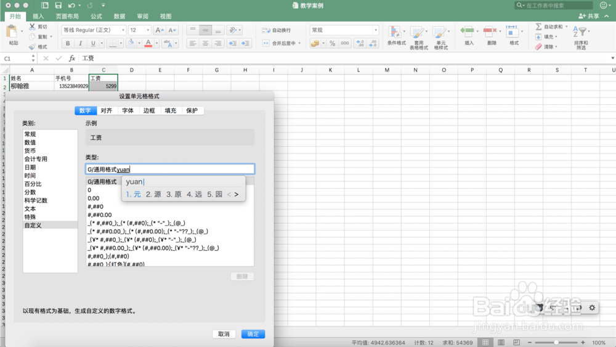Toggle Italic formatting
This screenshot has width=616, height=347.
click(80, 43)
